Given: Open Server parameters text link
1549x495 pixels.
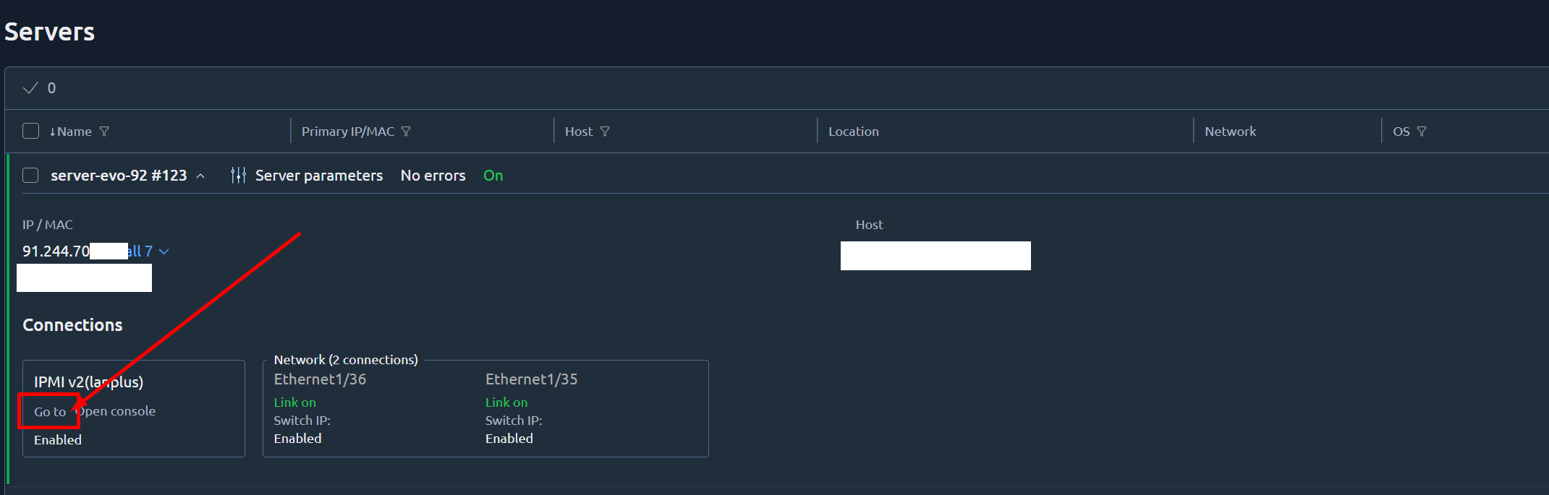Looking at the screenshot, I should tap(318, 176).
